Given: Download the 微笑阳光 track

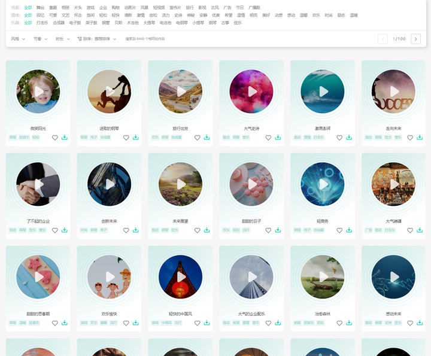Looking at the screenshot, I should pos(65,138).
